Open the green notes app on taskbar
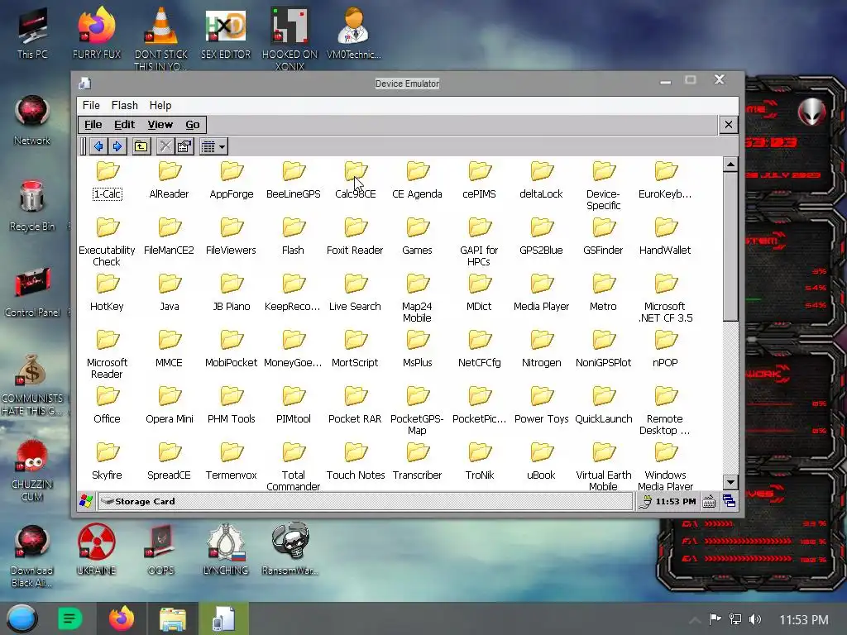 (69, 618)
